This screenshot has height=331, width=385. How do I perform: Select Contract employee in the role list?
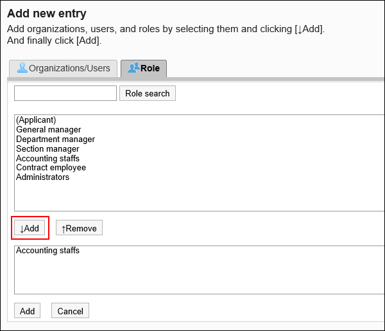51,168
